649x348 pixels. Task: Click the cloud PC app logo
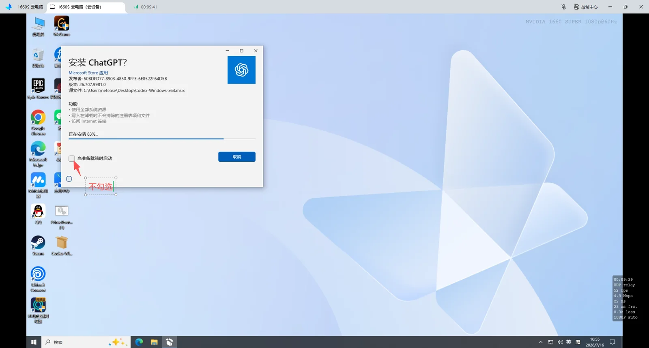[x=9, y=7]
